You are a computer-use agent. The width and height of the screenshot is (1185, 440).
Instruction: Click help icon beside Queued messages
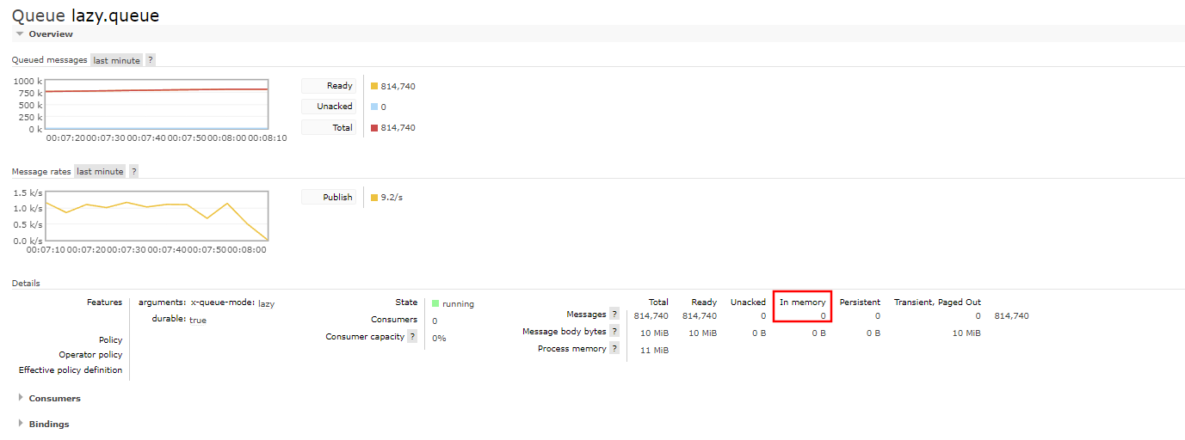pos(151,60)
